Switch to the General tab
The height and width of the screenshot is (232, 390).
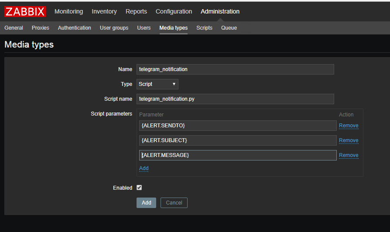(x=14, y=28)
